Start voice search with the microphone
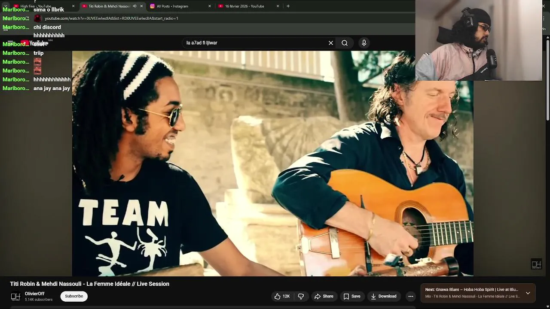 pos(364,43)
